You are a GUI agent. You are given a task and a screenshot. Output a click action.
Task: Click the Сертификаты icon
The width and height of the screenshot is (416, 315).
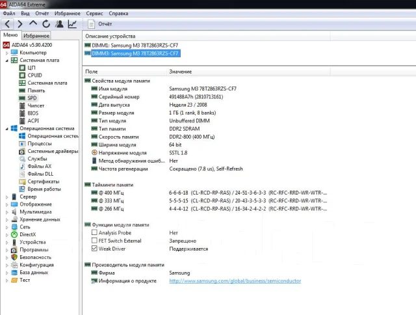point(22,182)
